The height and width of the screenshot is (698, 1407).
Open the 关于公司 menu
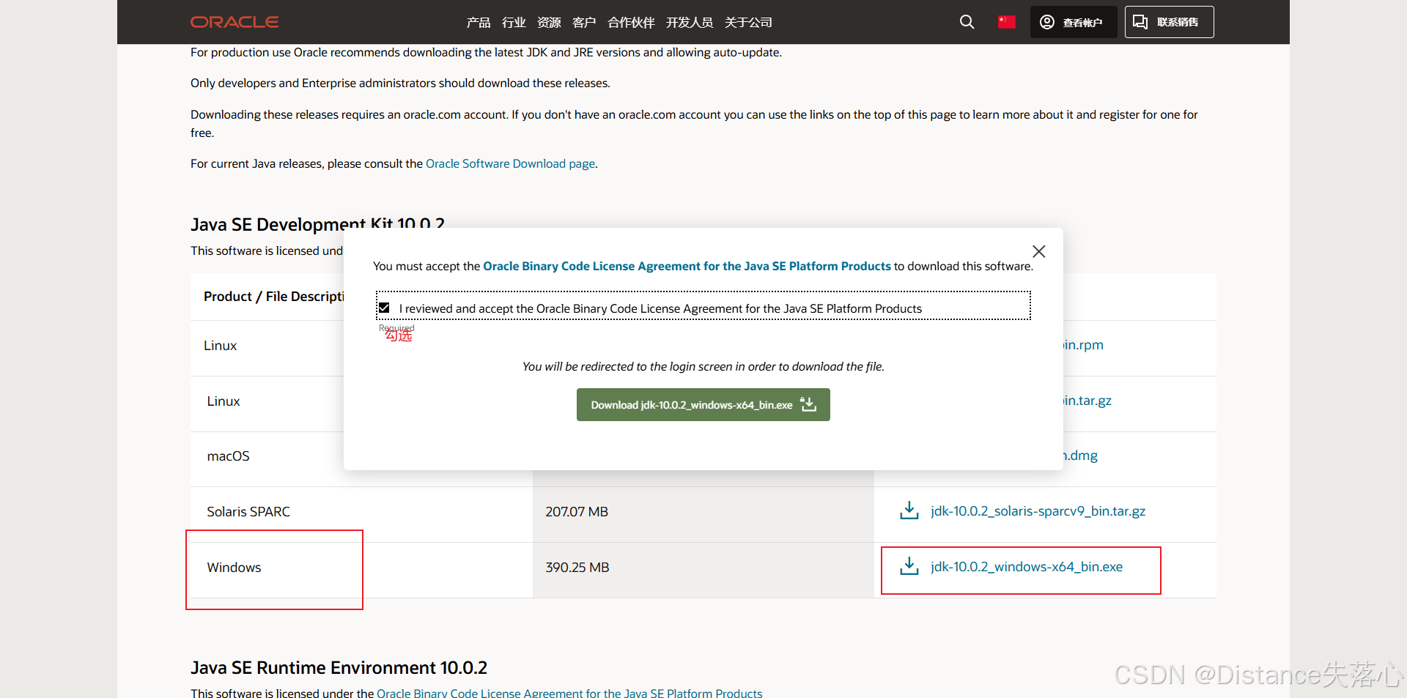(748, 23)
